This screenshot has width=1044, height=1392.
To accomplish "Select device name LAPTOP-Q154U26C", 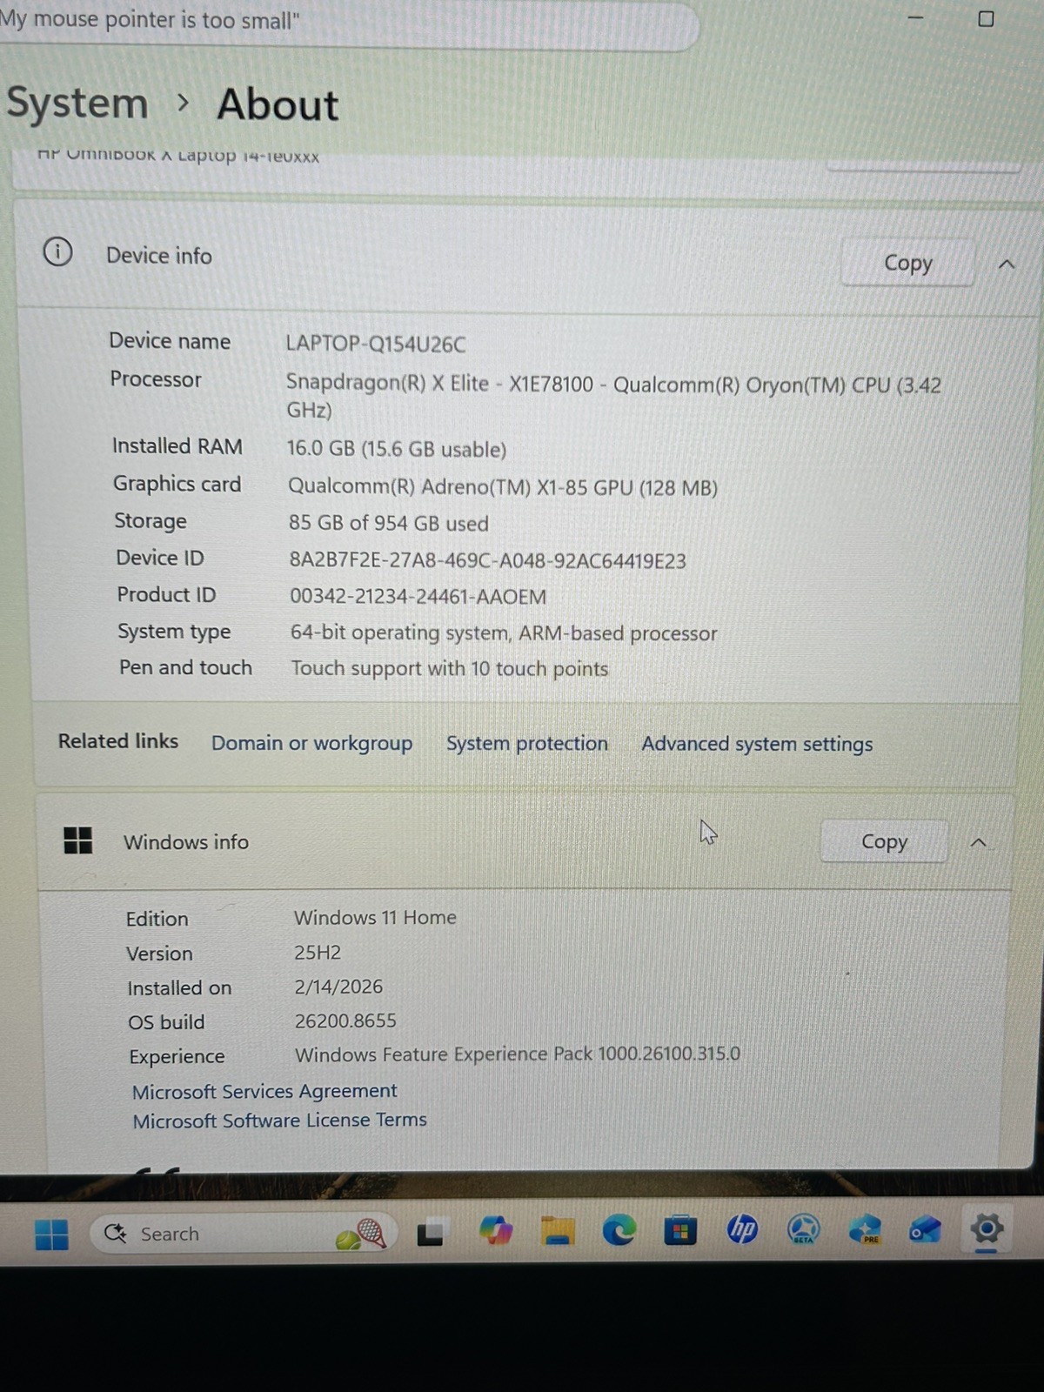I will coord(376,344).
